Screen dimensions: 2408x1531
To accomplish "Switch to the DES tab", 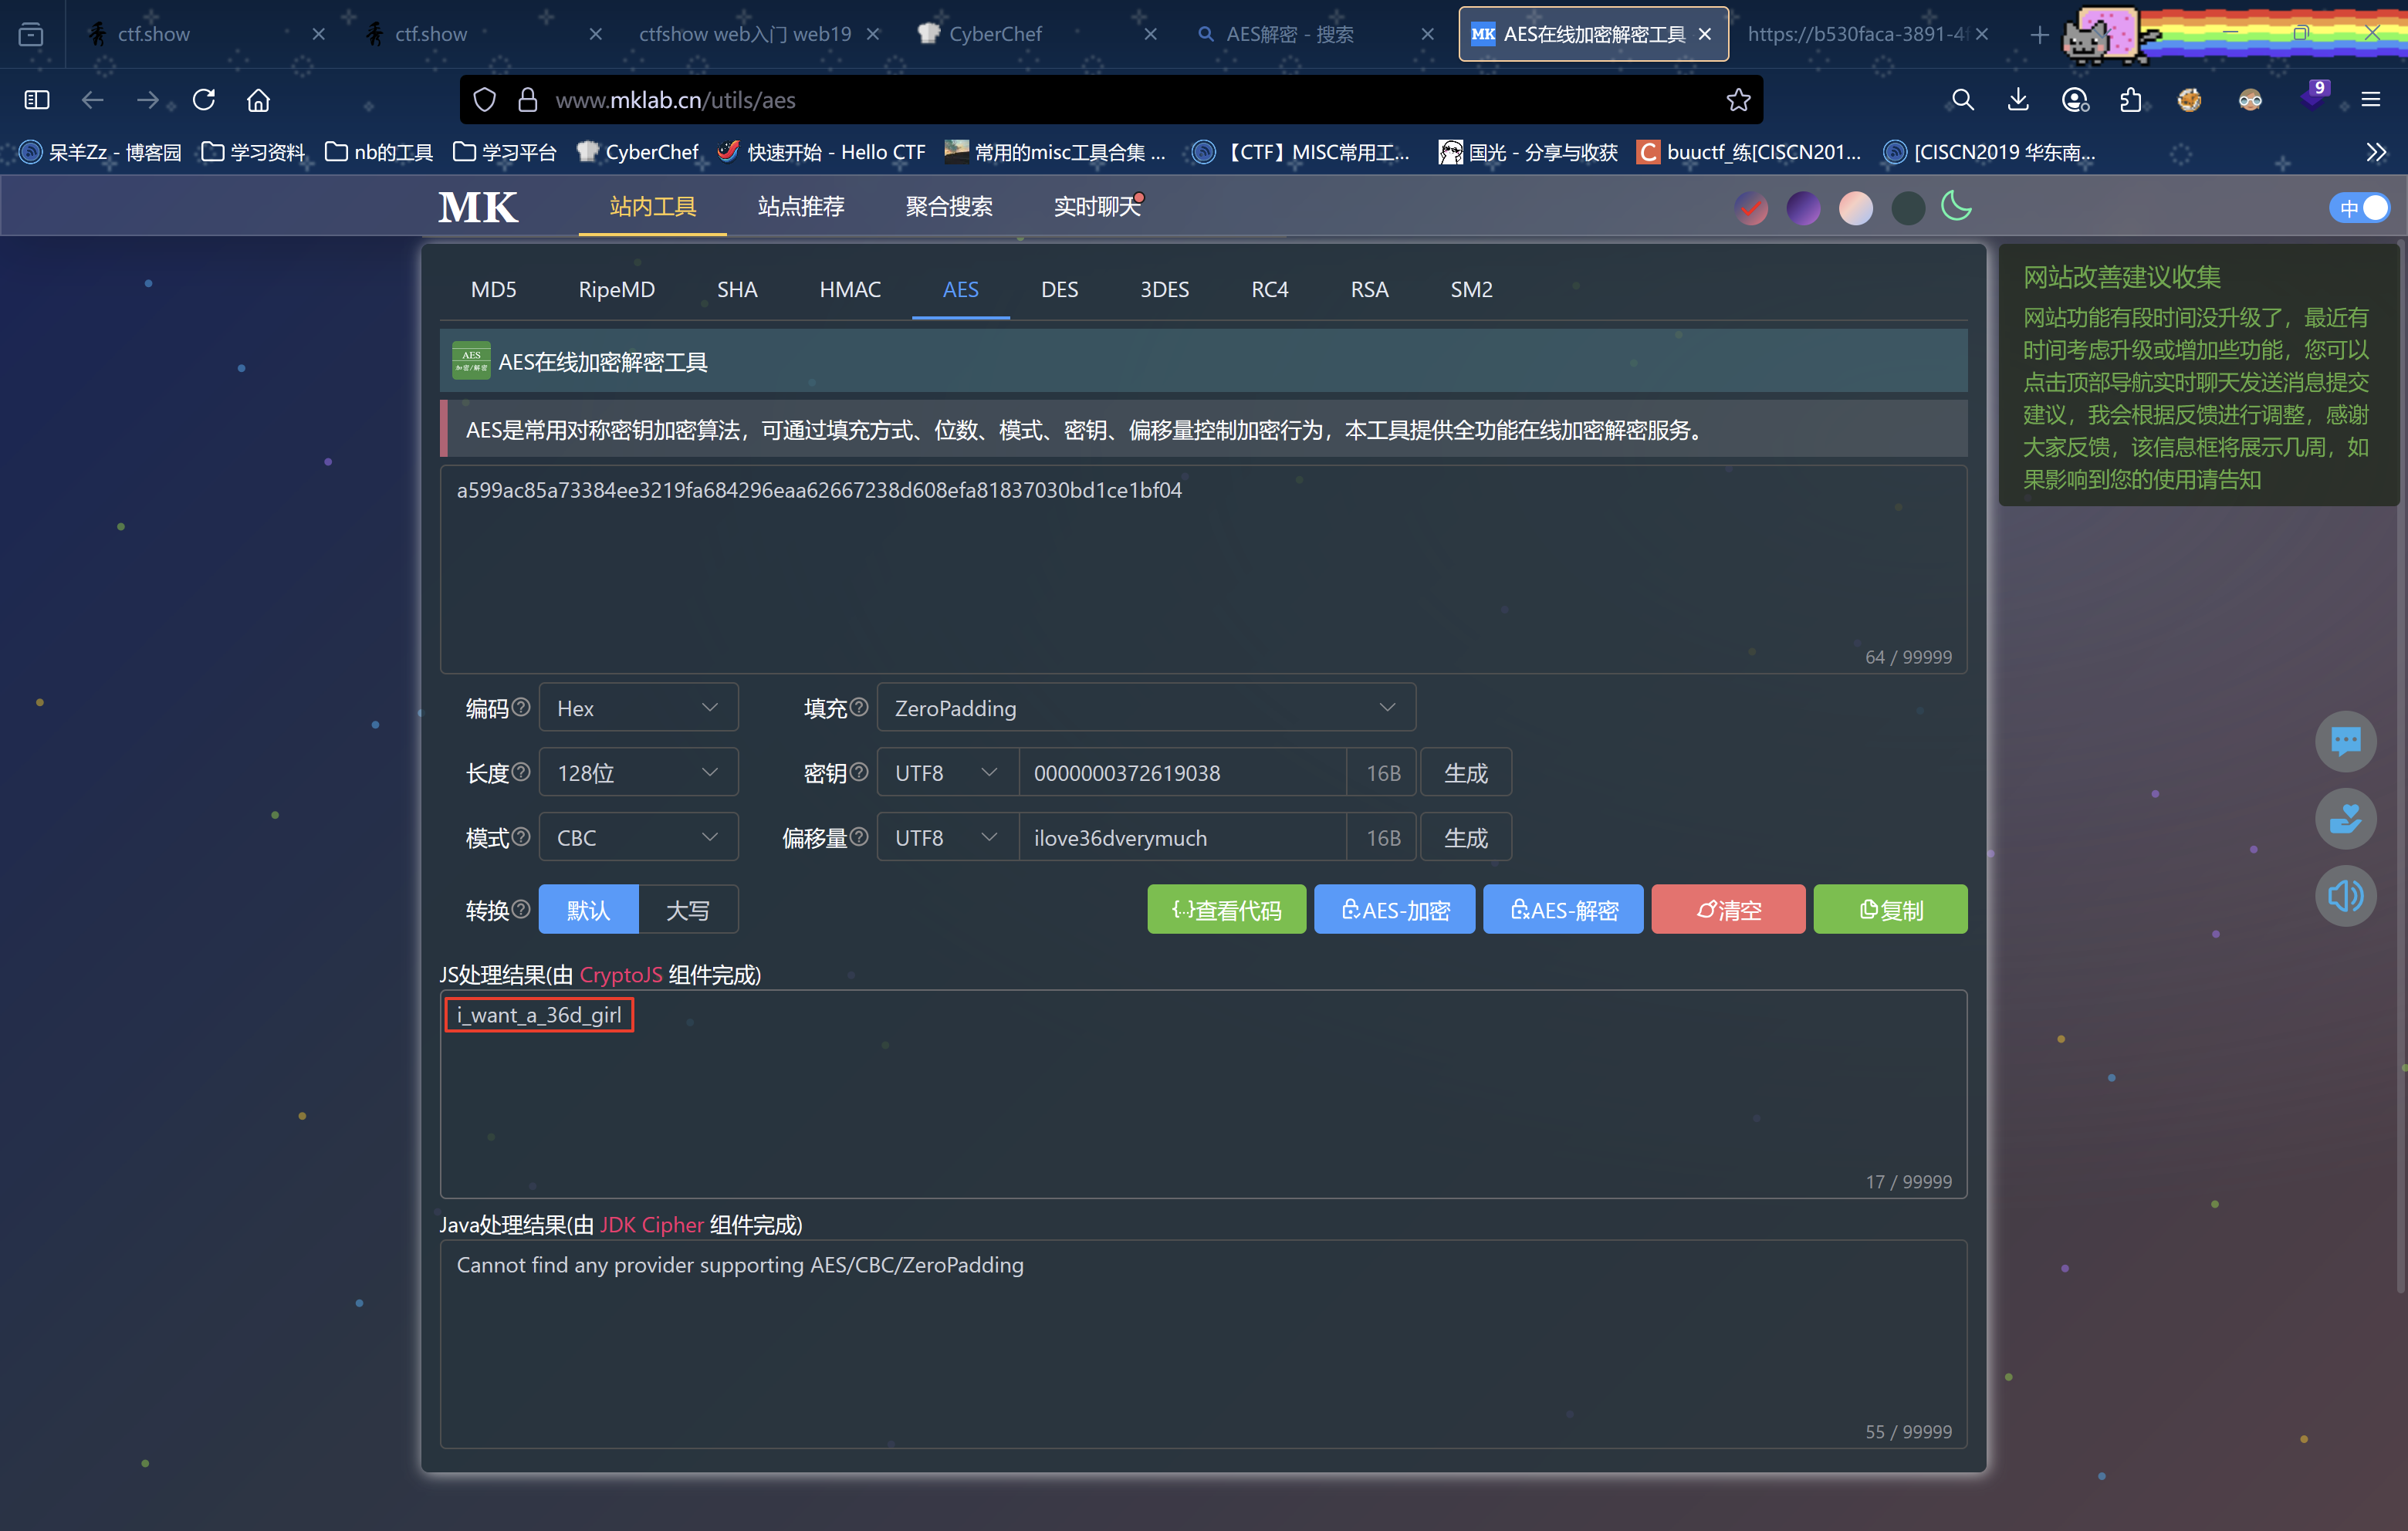I will (x=1059, y=290).
